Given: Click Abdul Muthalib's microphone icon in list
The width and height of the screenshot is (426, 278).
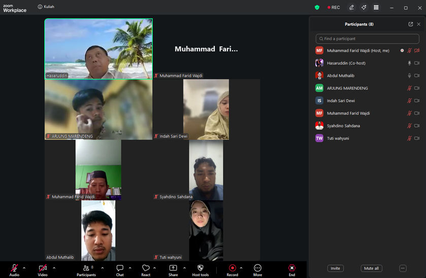Looking at the screenshot, I should (x=409, y=76).
